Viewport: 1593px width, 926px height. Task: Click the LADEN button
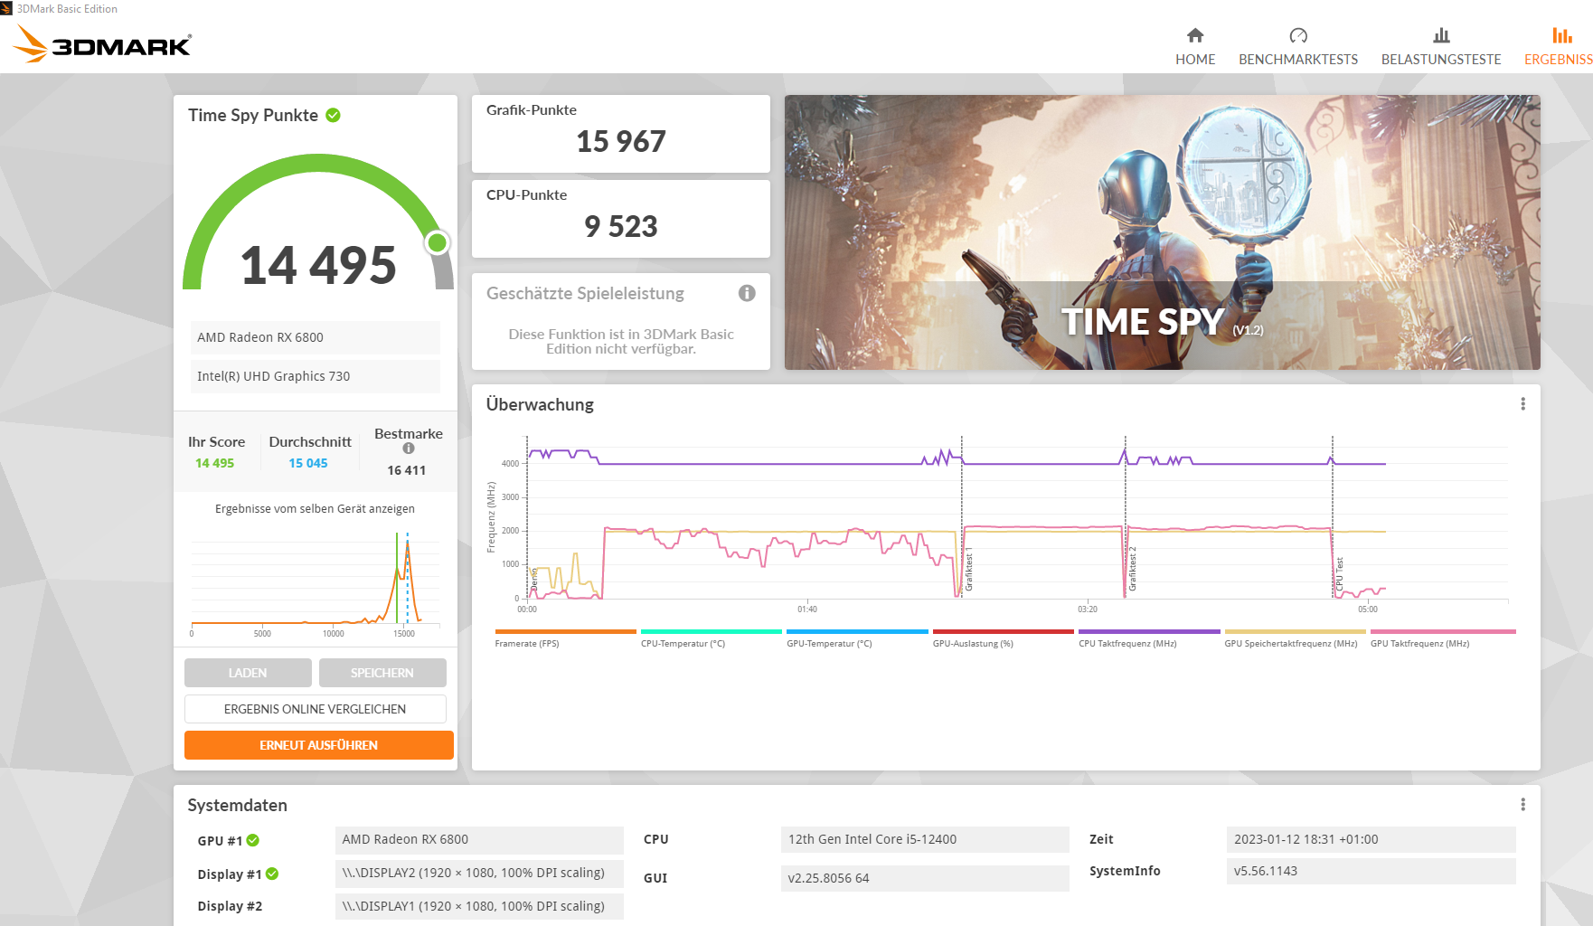(x=248, y=673)
